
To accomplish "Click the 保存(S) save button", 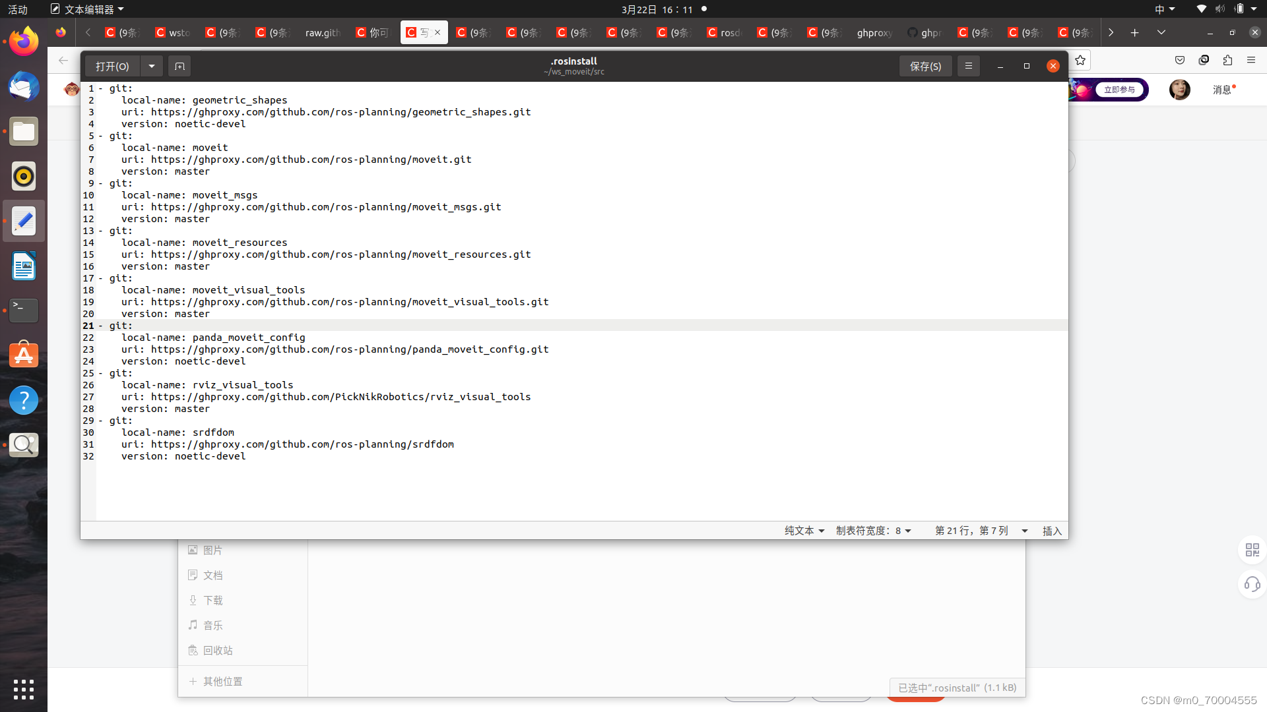I will tap(925, 66).
